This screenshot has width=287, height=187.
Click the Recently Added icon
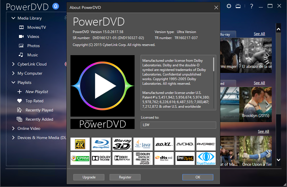19,119
